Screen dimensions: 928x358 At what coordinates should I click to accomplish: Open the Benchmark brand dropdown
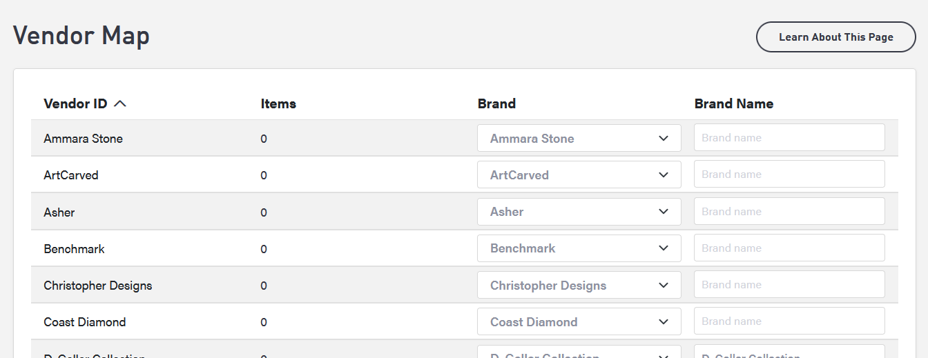(x=579, y=248)
